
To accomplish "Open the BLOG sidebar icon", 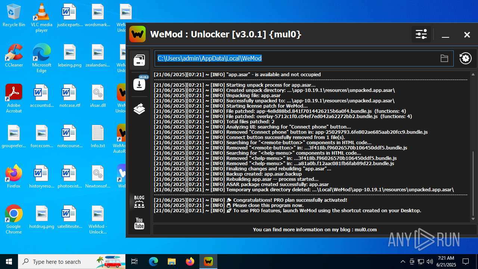I will 139,201.
